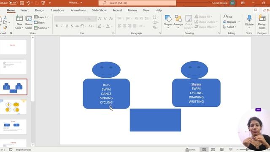Toggle Underline formatting
Viewport: 270px width, 152px height.
pos(67,26)
